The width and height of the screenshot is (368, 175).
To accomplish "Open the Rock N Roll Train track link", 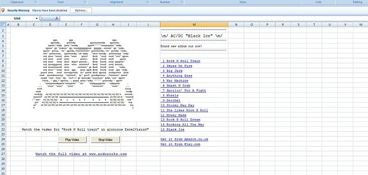I will point(181,61).
